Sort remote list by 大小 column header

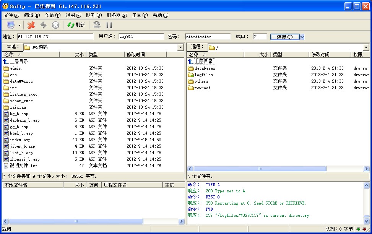tap(257, 55)
